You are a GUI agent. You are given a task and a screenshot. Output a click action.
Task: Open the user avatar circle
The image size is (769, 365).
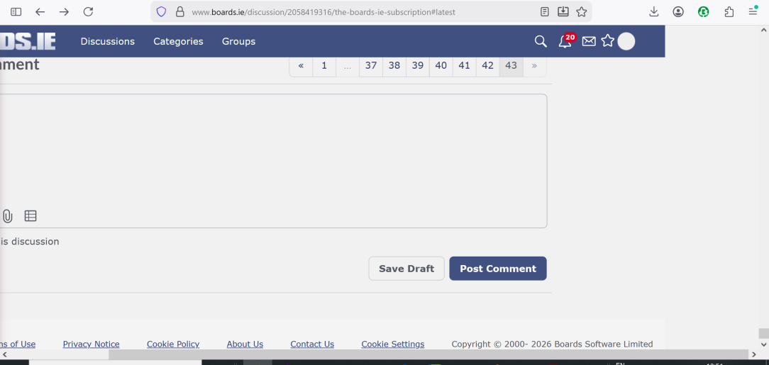click(x=626, y=42)
